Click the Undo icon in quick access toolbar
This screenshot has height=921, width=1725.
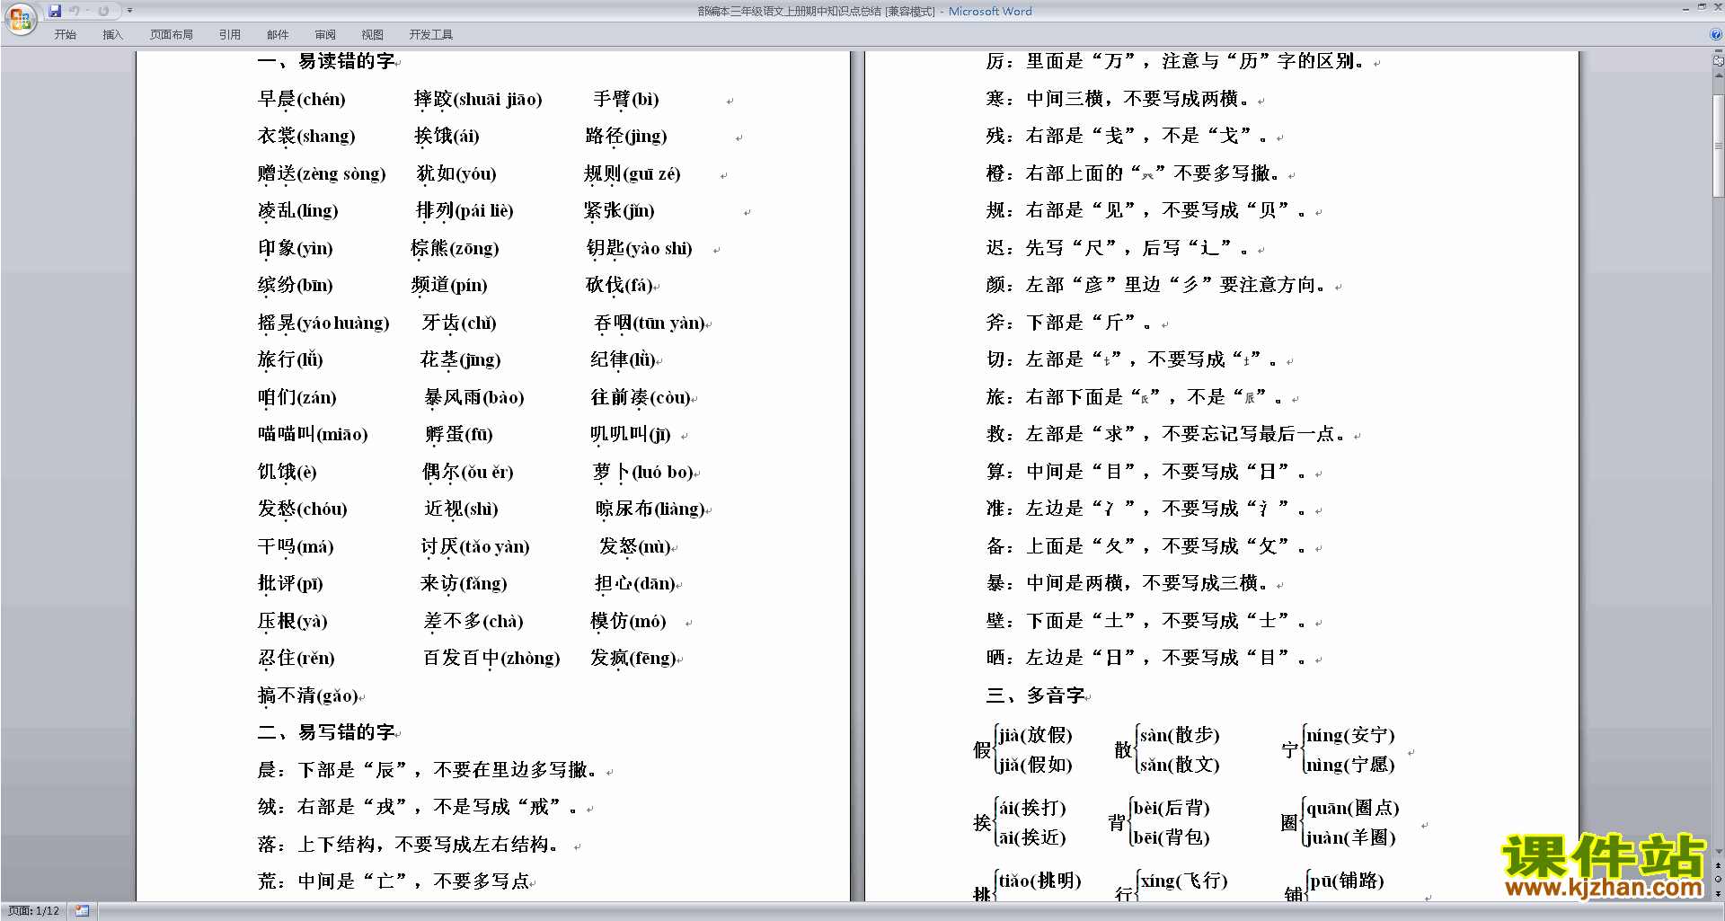(x=75, y=11)
